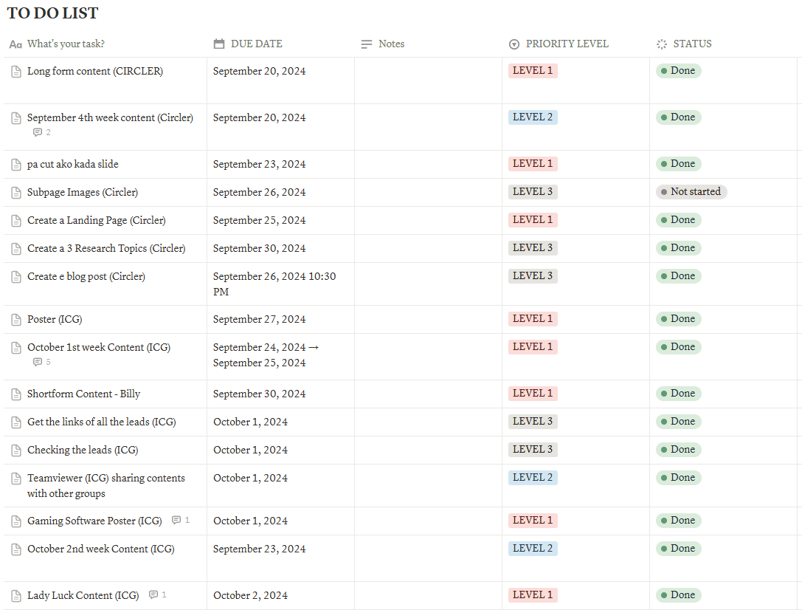Click the Done status of Poster (ICG)
Image resolution: width=802 pixels, height=610 pixels.
(678, 319)
